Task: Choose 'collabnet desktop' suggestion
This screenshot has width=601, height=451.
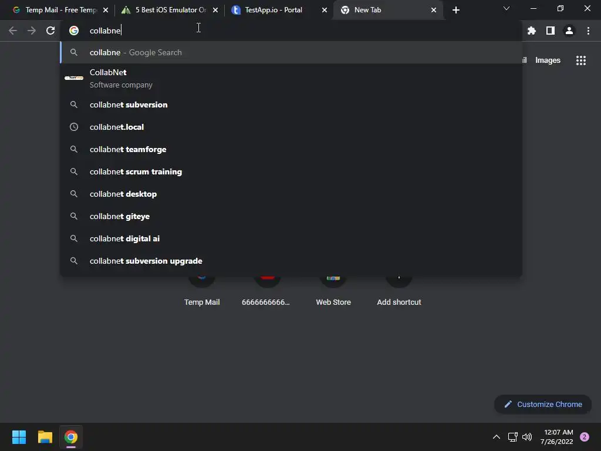Action: pyautogui.click(x=291, y=194)
